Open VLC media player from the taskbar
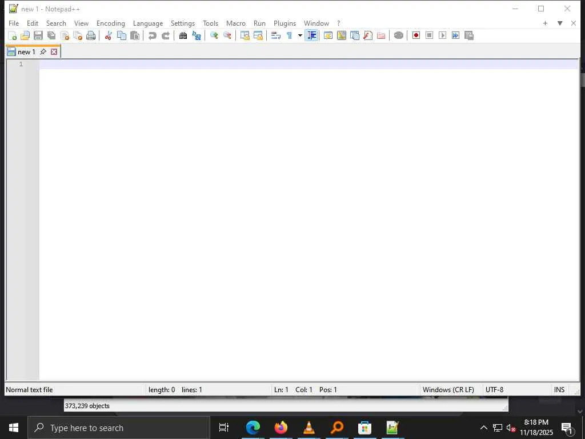585x439 pixels. pyautogui.click(x=309, y=428)
